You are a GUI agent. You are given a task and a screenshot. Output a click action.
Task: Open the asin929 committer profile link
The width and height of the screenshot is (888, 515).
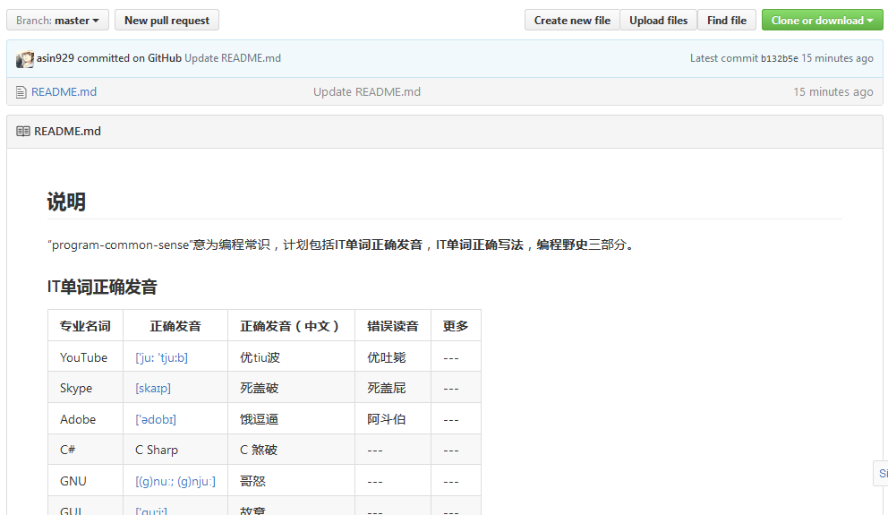point(55,58)
